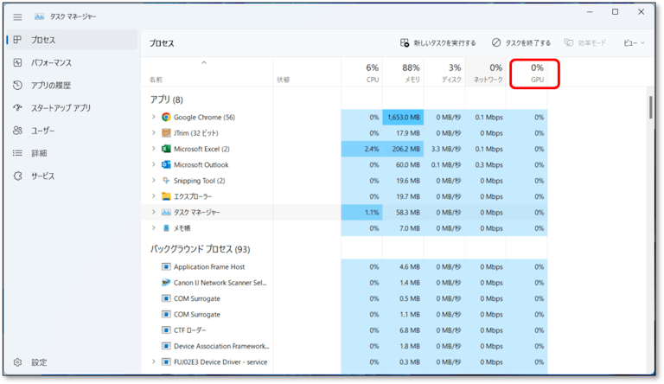Screen dimensions: 664x384
Task: Open the ビュー dropdown menu
Action: (634, 42)
